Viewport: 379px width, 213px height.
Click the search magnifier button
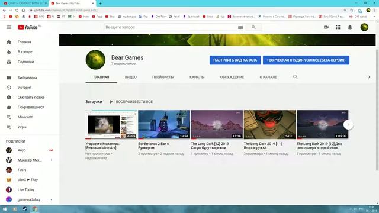point(253,27)
